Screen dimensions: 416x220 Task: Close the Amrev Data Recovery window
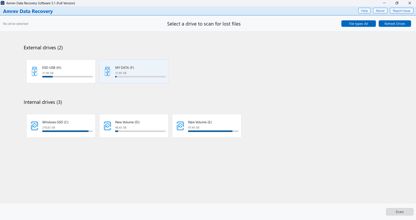click(410, 3)
